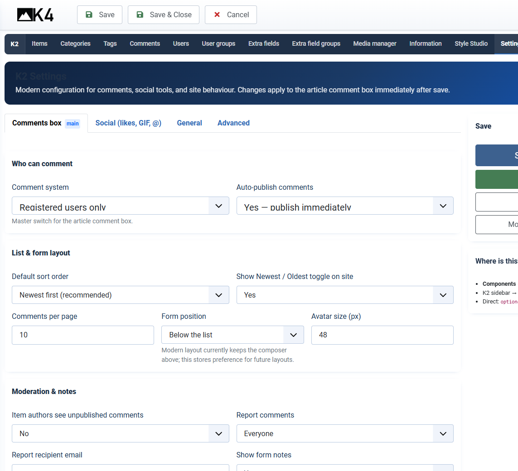The height and width of the screenshot is (471, 518).
Task: Open Extra fields in the K2 menu
Action: 264,43
